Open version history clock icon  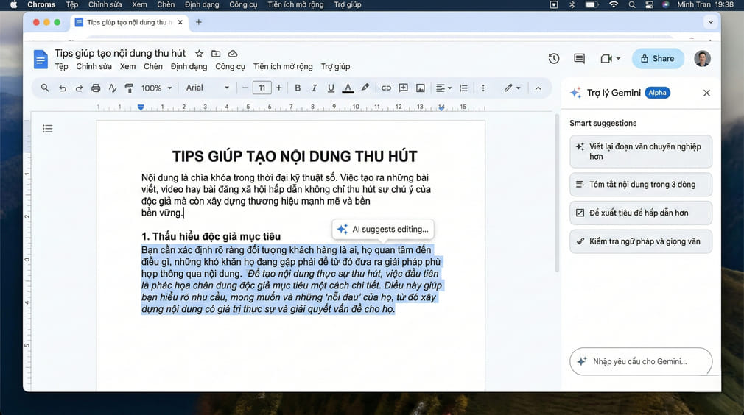tap(554, 59)
